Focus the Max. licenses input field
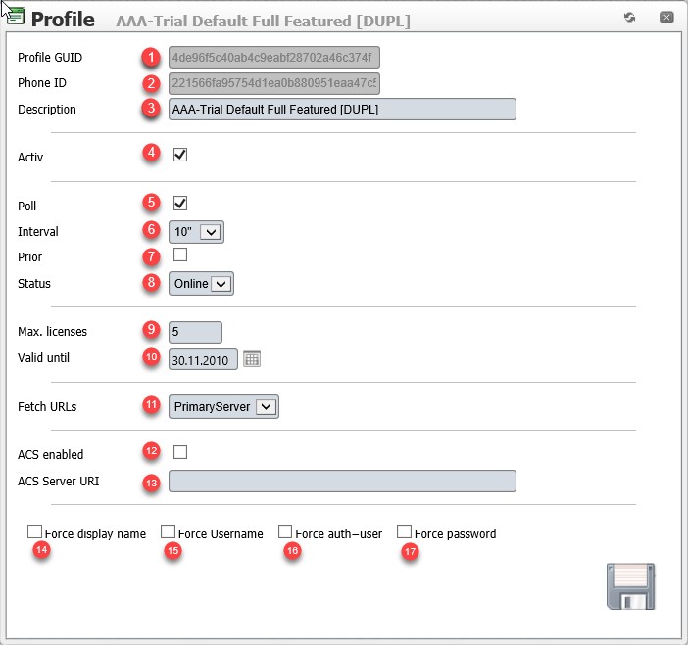Image resolution: width=688 pixels, height=645 pixels. pyautogui.click(x=195, y=332)
